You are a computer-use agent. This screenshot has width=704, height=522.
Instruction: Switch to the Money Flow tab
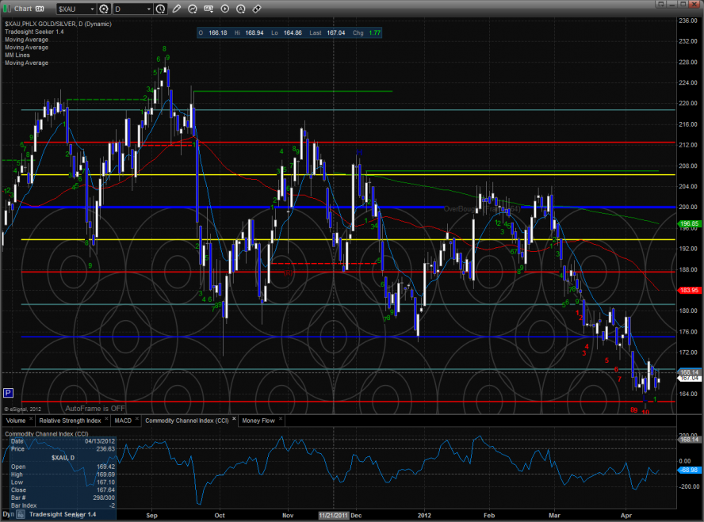[257, 420]
